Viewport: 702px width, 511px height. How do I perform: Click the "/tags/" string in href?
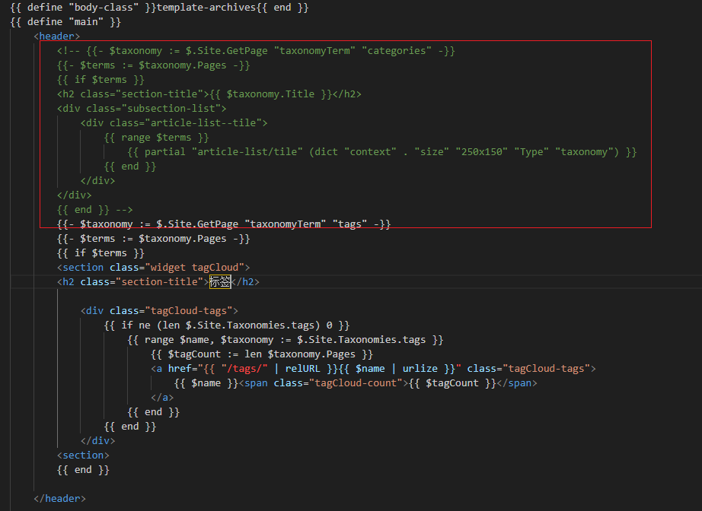click(244, 368)
